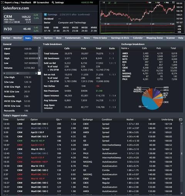Sort trades by the Condition column header
185x196 pixels.
tap(107, 120)
